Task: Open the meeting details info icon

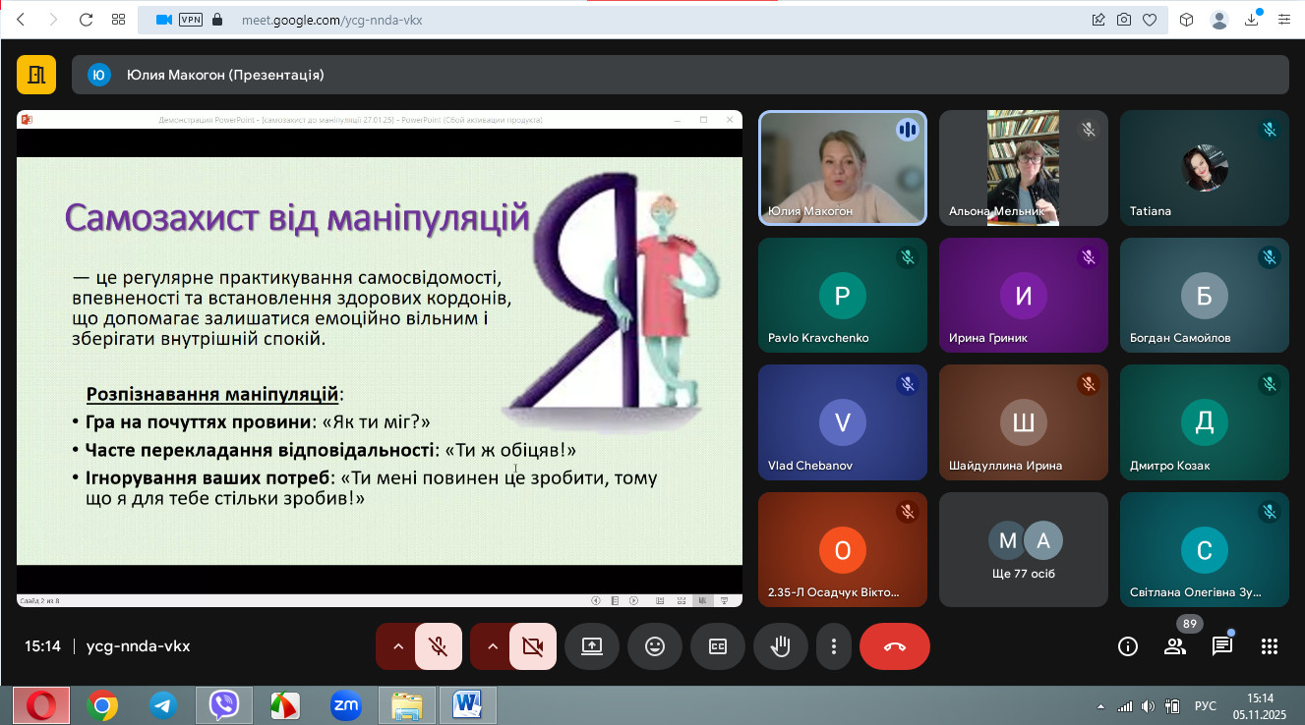Action: pos(1128,646)
